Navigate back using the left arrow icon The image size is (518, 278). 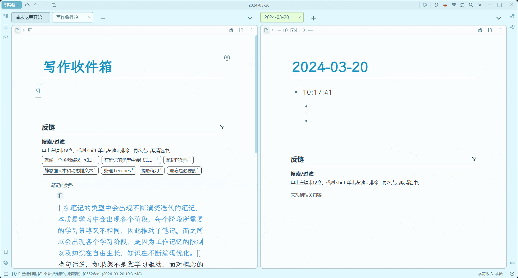click(x=36, y=5)
